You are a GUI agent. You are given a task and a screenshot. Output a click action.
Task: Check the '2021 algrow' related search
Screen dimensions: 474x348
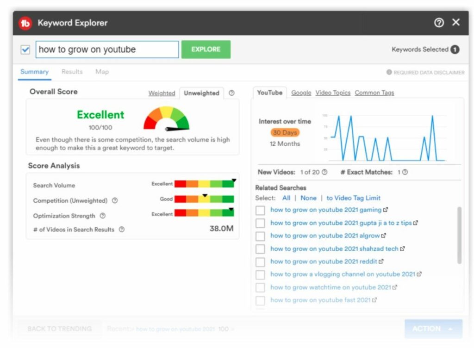pyautogui.click(x=260, y=236)
